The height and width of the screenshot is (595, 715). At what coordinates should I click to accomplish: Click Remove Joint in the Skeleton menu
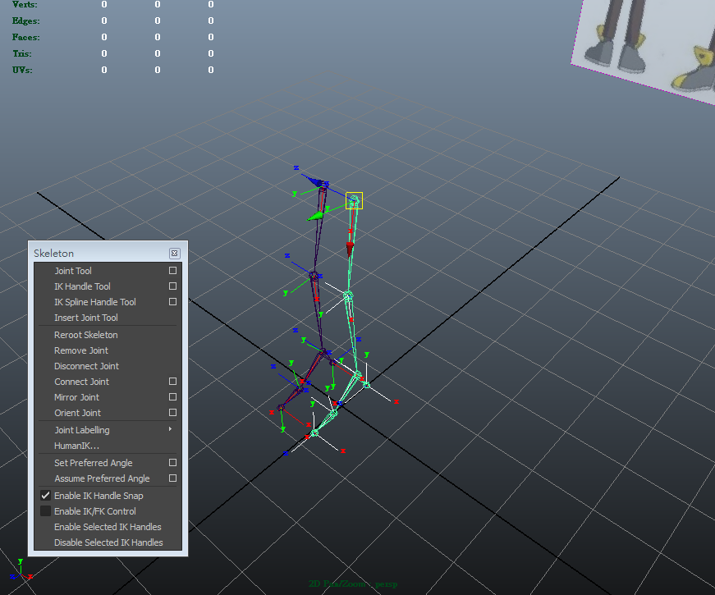81,350
